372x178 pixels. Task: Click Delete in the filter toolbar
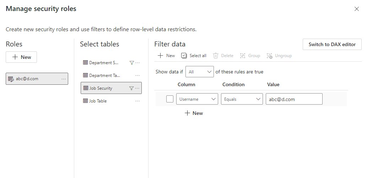[x=223, y=56]
